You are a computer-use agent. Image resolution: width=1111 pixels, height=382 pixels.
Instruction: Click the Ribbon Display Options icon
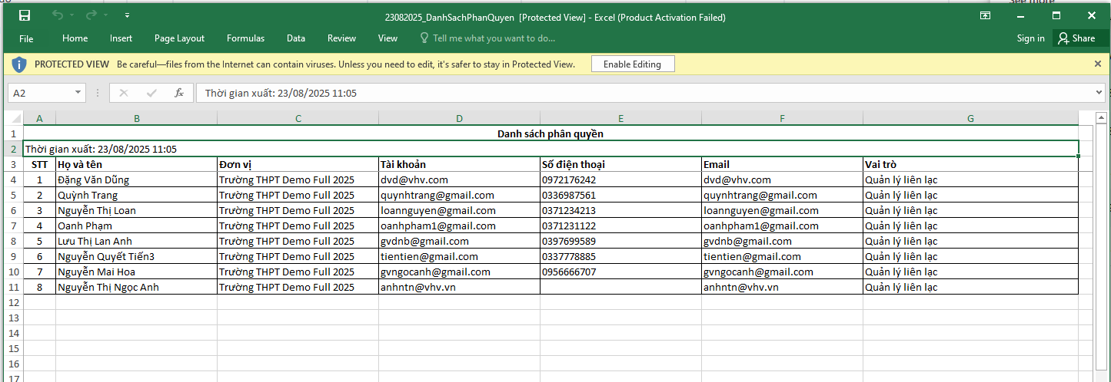click(985, 16)
